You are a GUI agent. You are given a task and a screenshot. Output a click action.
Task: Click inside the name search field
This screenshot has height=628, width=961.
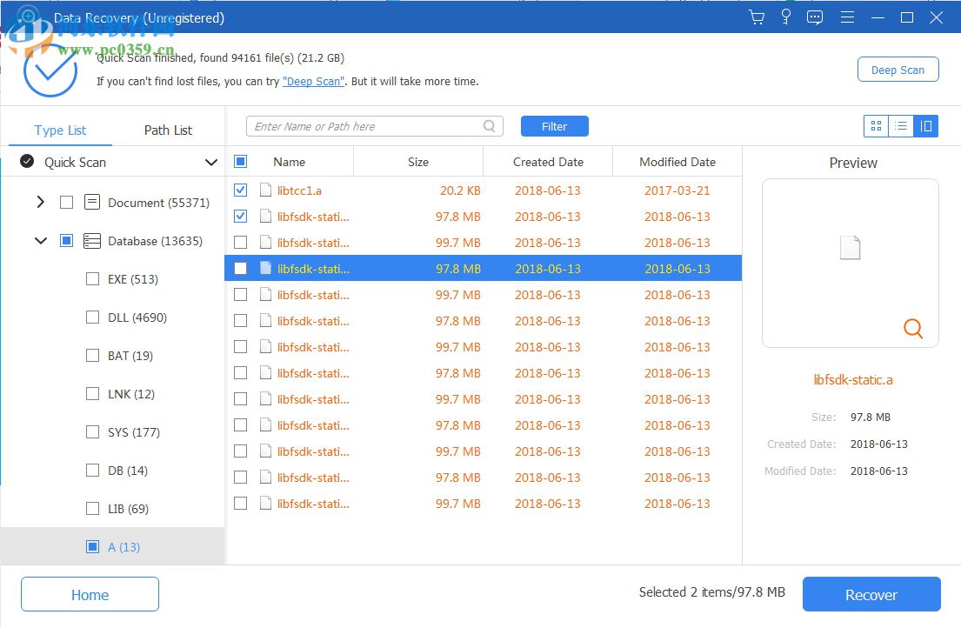pyautogui.click(x=365, y=125)
